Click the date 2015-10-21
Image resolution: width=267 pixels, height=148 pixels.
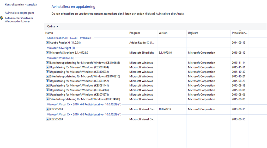coord(239,76)
